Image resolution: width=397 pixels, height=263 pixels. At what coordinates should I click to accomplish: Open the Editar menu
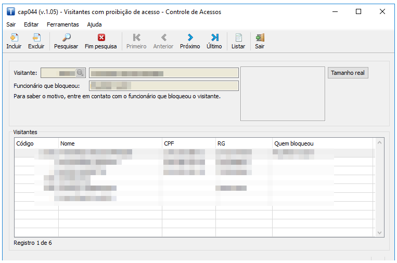pyautogui.click(x=31, y=24)
